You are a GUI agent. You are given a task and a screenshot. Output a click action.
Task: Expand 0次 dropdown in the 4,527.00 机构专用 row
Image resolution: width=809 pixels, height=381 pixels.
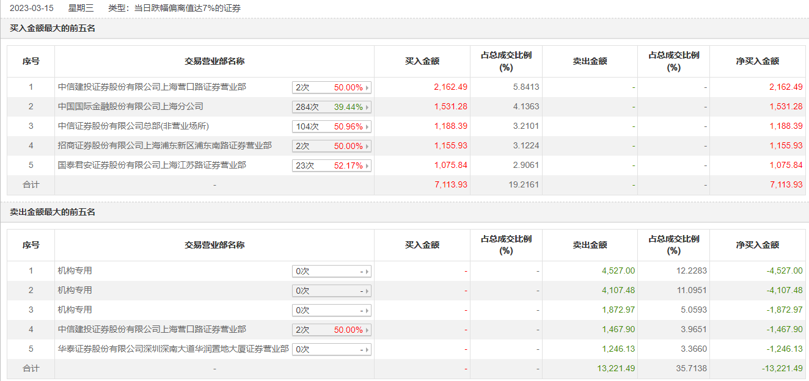pyautogui.click(x=332, y=272)
